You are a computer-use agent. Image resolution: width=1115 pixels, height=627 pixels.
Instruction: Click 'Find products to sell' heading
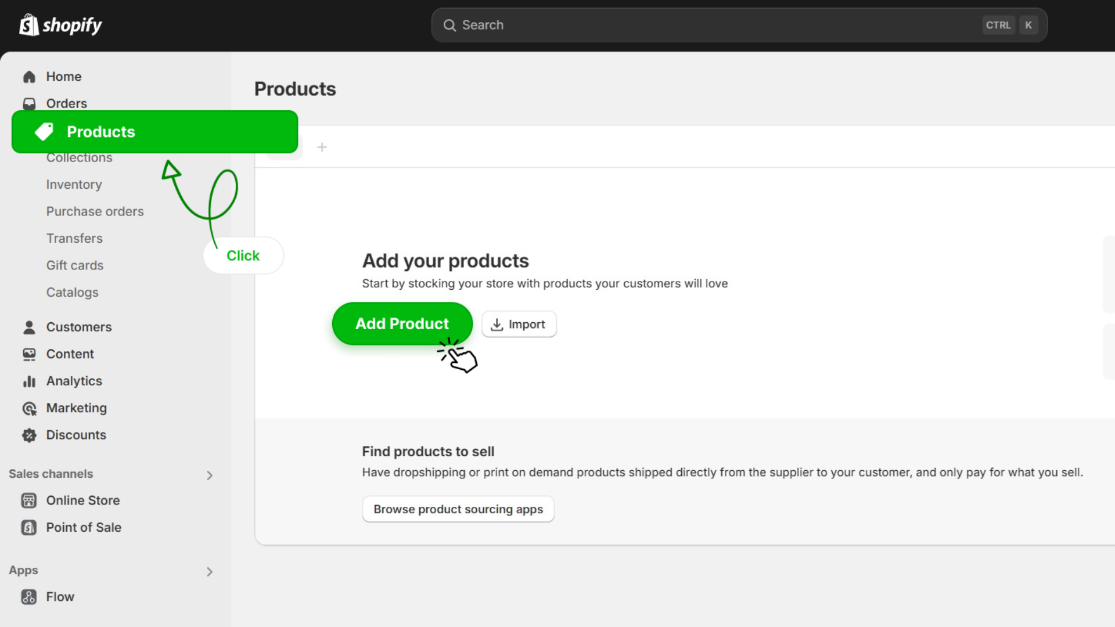click(x=428, y=452)
